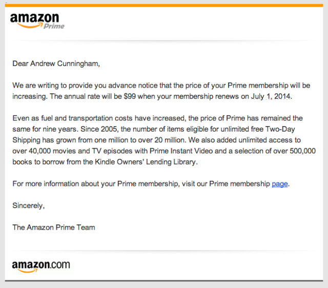Click the Since 2005 sentence start
This screenshot has width=328, height=288.
pyautogui.click(x=99, y=129)
